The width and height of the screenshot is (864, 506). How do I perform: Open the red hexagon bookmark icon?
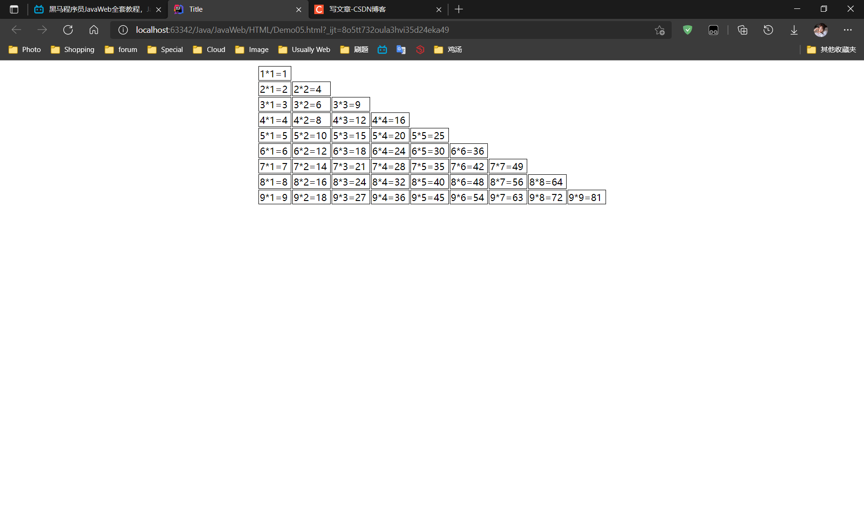pyautogui.click(x=420, y=50)
